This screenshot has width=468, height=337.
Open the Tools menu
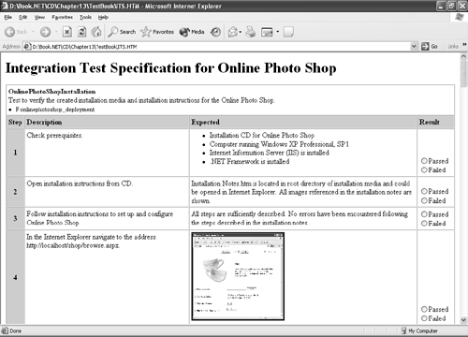click(85, 17)
